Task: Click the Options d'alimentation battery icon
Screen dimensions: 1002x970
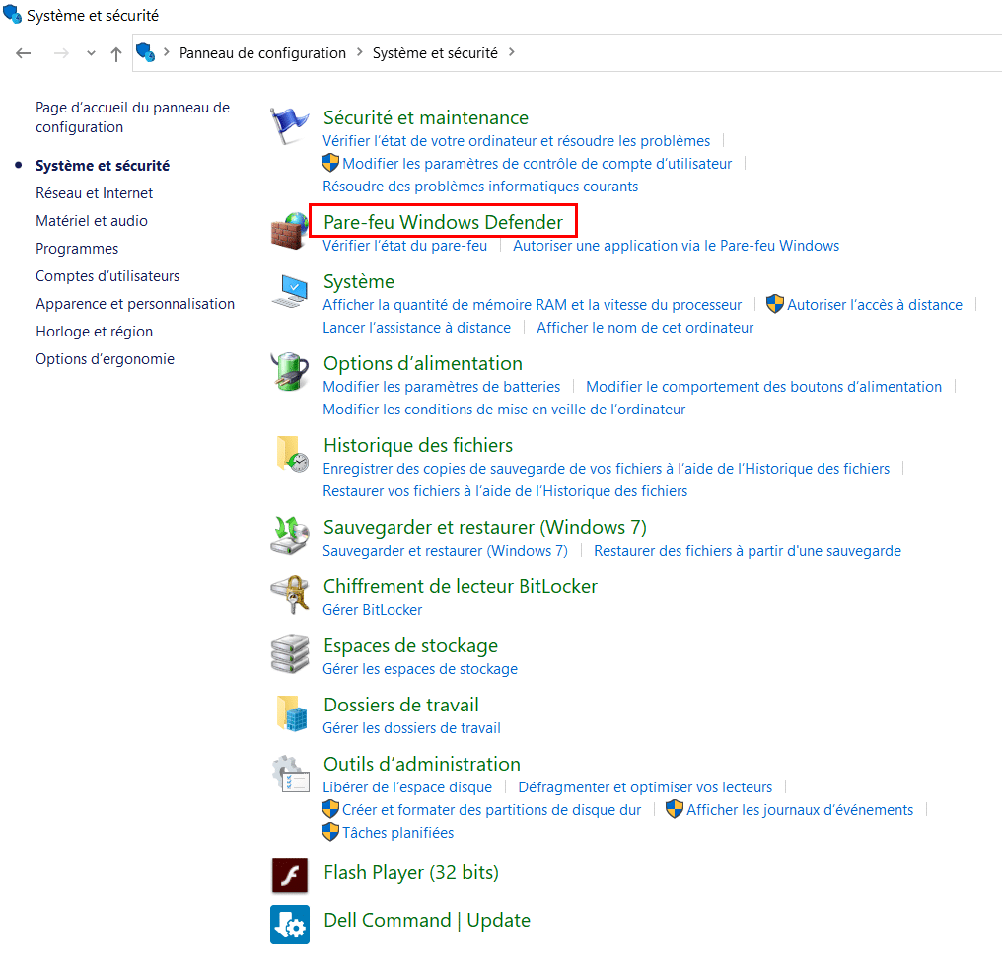Action: (x=290, y=371)
